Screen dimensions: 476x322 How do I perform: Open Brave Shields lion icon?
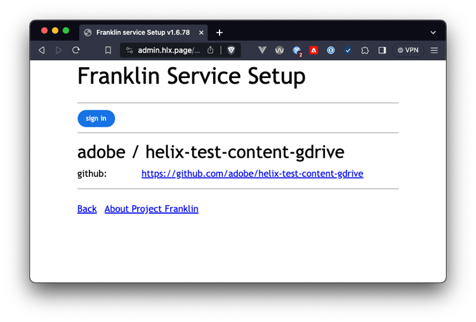(231, 50)
